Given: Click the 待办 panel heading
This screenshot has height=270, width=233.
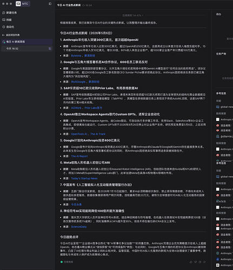Looking at the screenshot, I should click(218, 14).
